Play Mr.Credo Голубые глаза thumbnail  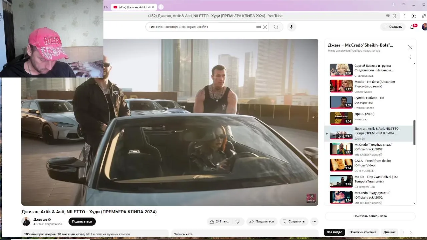pyautogui.click(x=341, y=149)
